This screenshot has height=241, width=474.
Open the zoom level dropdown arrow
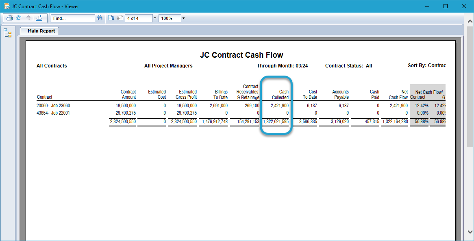click(x=183, y=18)
